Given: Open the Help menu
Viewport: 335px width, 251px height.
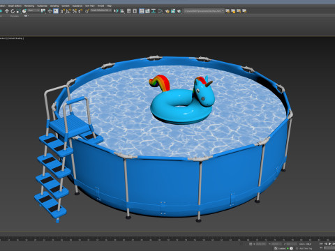Looking at the screenshot, I should coord(109,6).
